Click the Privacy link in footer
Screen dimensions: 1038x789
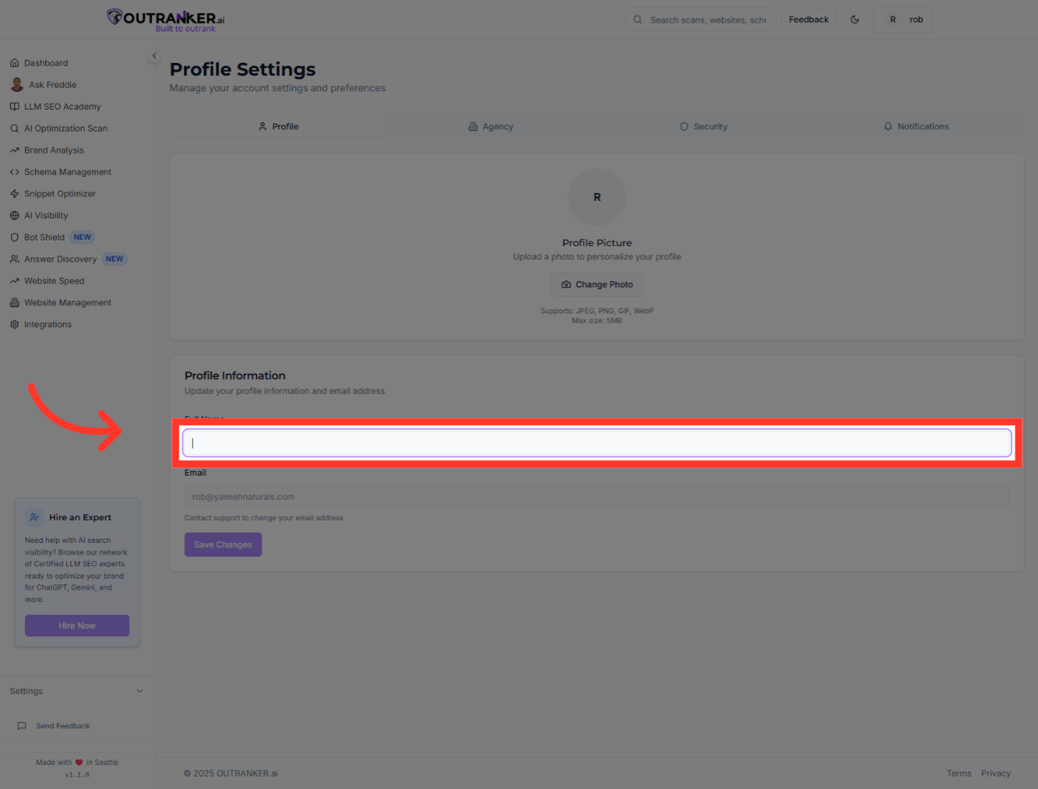[996, 774]
